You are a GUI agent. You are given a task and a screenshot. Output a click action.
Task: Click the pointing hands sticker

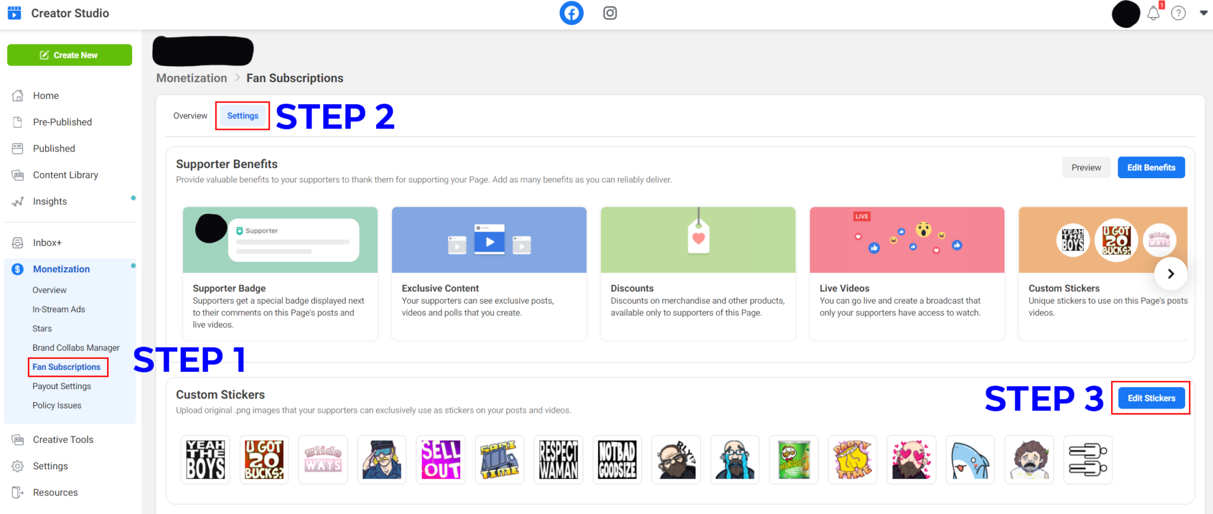click(x=1088, y=460)
